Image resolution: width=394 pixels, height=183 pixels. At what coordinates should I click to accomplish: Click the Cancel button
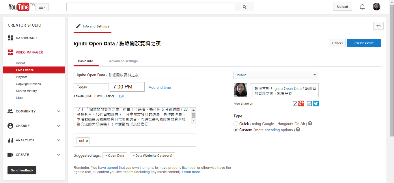point(337,43)
